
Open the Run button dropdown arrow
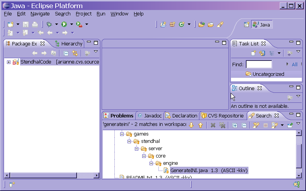[71, 24]
